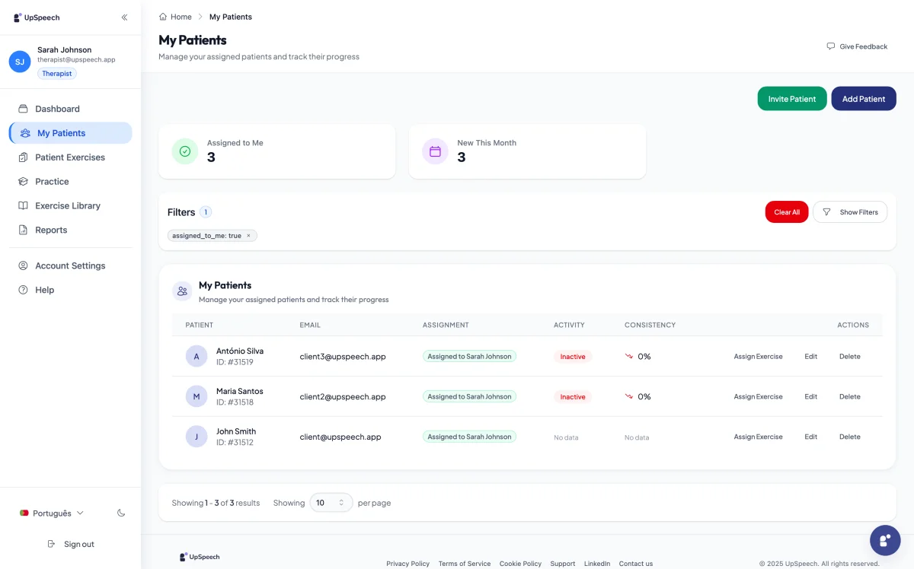Assign an exercise to António Silva
Image resolution: width=914 pixels, height=569 pixels.
tap(758, 357)
